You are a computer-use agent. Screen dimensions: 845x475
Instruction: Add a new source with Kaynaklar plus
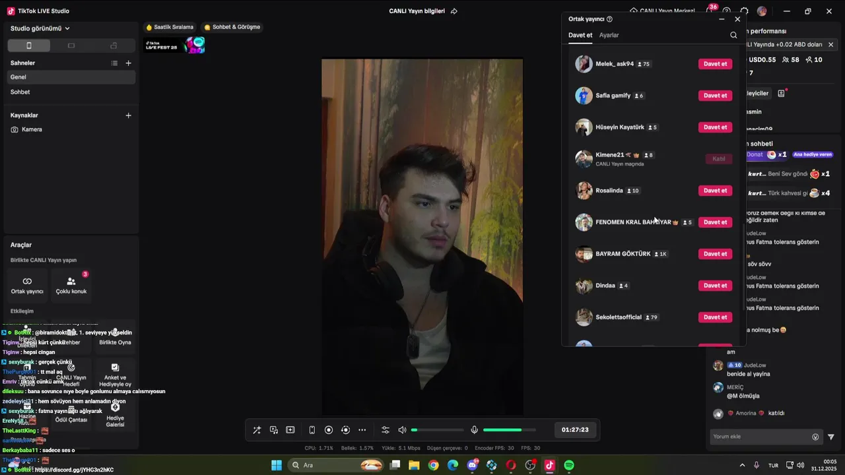tap(129, 115)
